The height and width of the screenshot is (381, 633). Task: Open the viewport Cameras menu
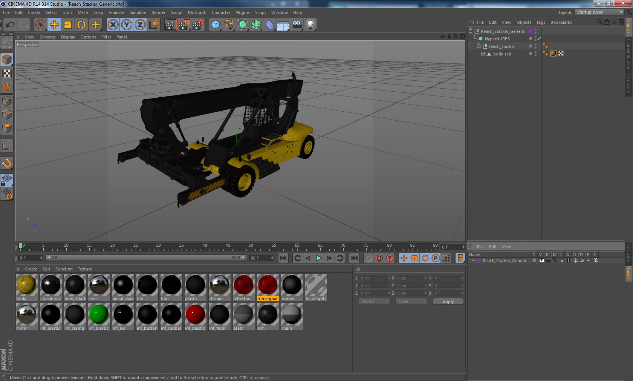click(47, 37)
